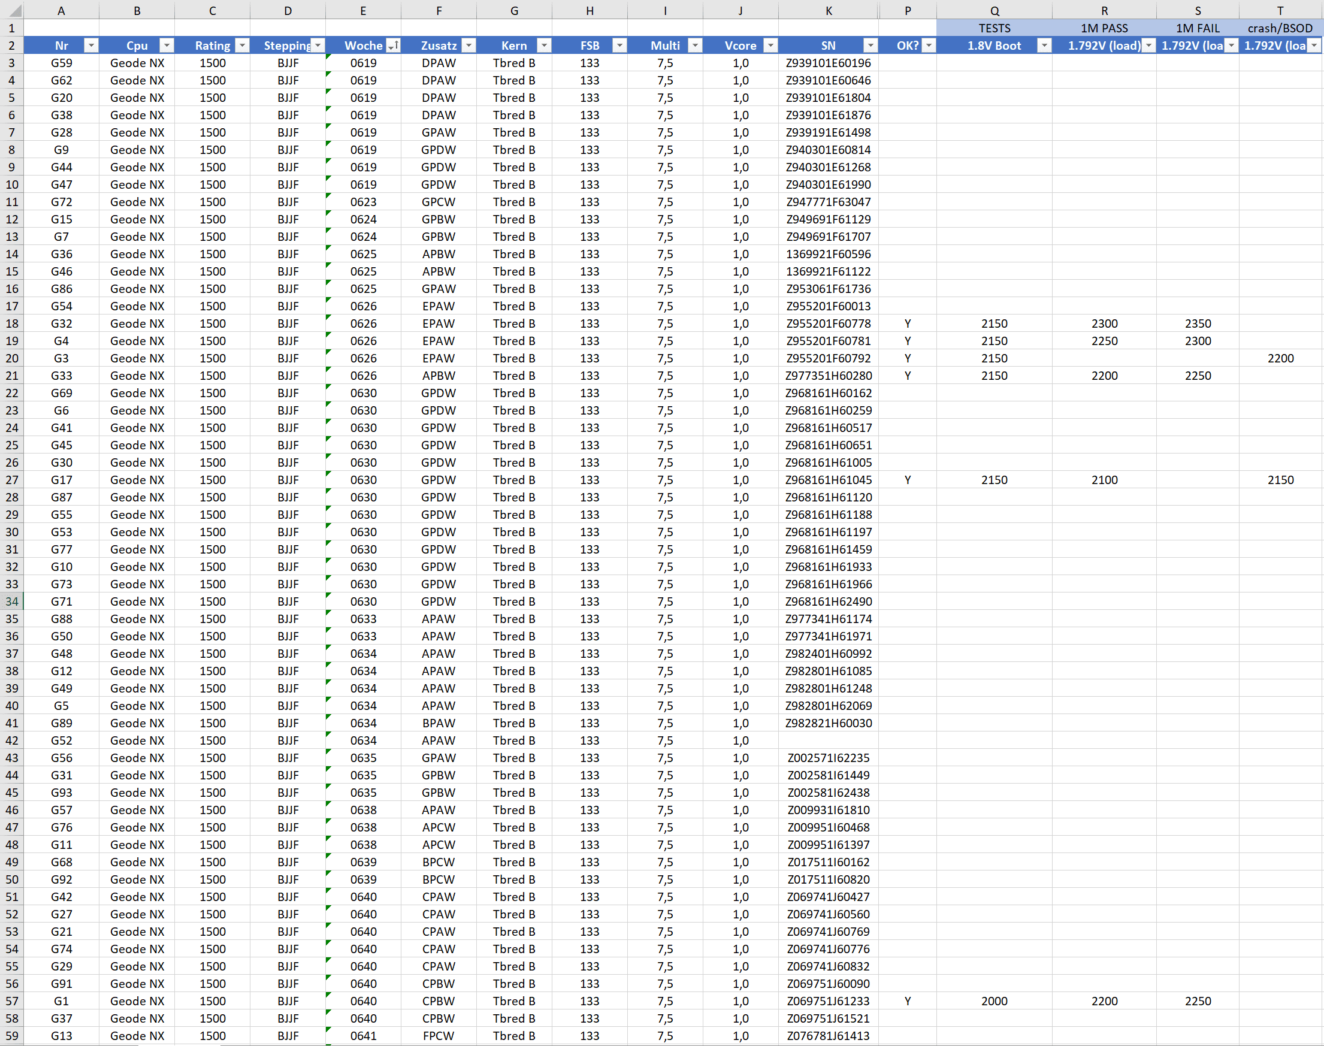Viewport: 1324px width, 1046px height.
Task: Click cell G52 in Nr column
Action: [61, 740]
